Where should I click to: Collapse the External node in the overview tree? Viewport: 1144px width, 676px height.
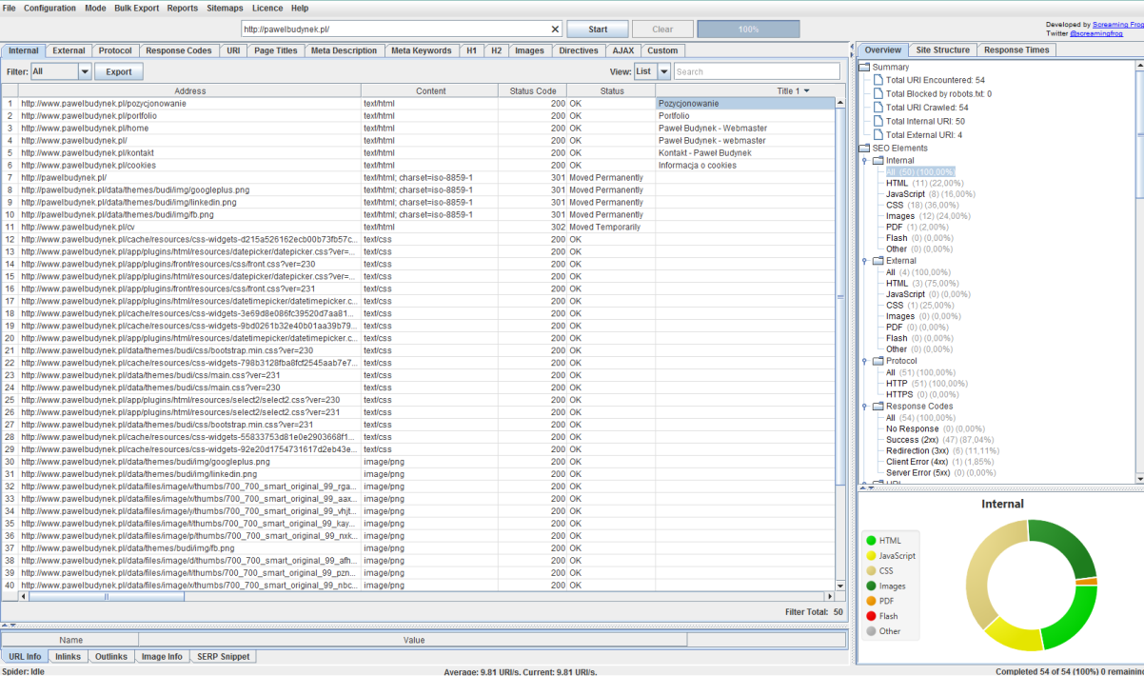(x=864, y=260)
